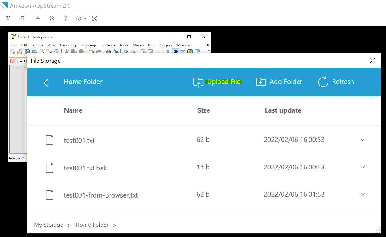The image size is (386, 237).
Task: Toggle the Indent Guide icon in Notepad++
Action: [x=176, y=52]
